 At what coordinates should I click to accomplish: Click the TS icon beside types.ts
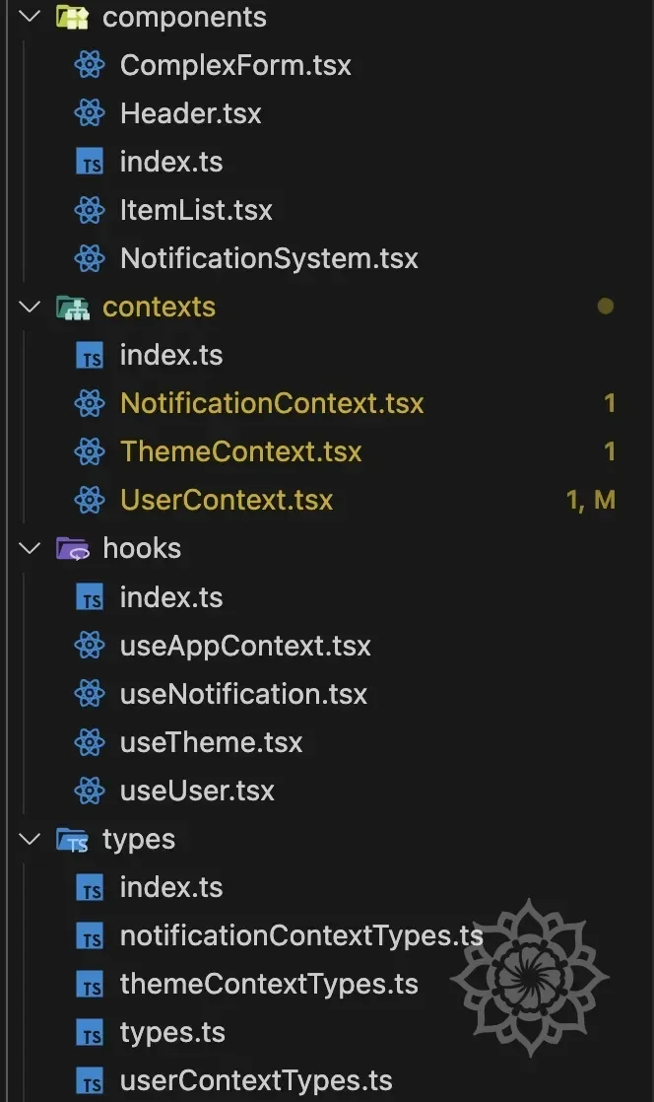tap(90, 1033)
